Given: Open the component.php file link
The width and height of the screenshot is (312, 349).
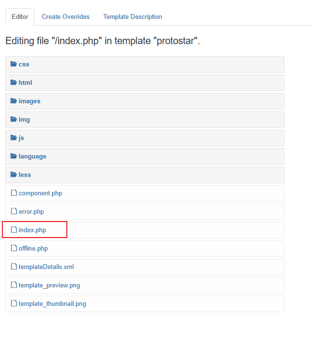Looking at the screenshot, I should click(40, 193).
